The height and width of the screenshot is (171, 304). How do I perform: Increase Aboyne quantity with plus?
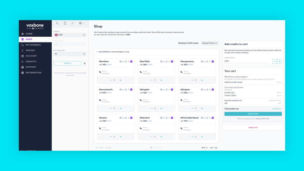click(121, 137)
